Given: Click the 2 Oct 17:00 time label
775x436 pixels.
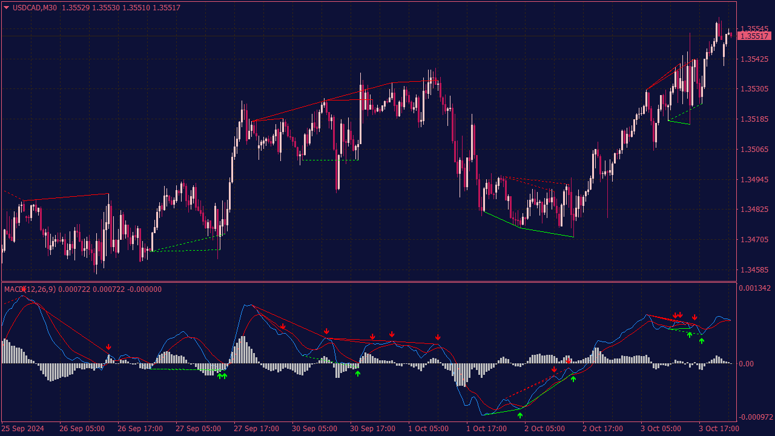Looking at the screenshot, I should point(603,429).
